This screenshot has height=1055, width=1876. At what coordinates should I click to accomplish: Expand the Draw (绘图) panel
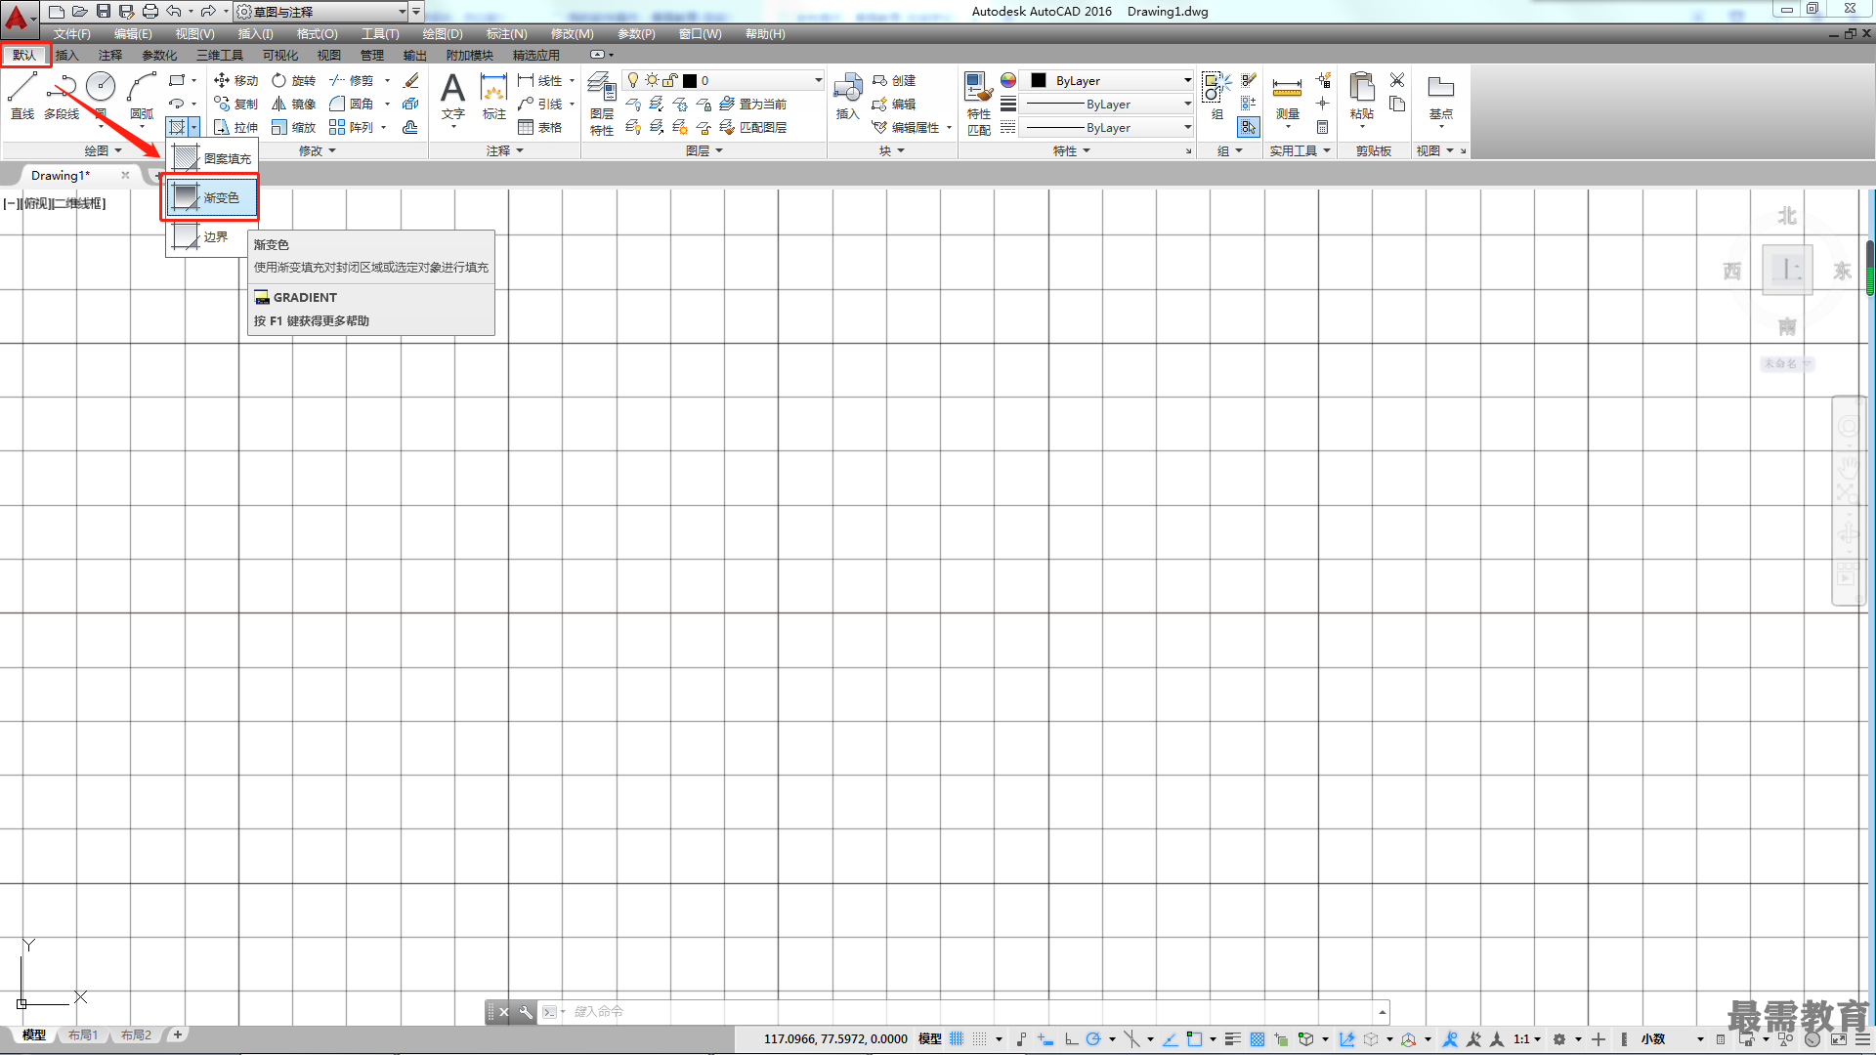(x=103, y=150)
